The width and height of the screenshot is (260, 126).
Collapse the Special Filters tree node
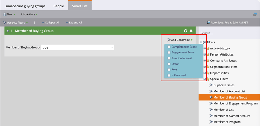(205, 79)
